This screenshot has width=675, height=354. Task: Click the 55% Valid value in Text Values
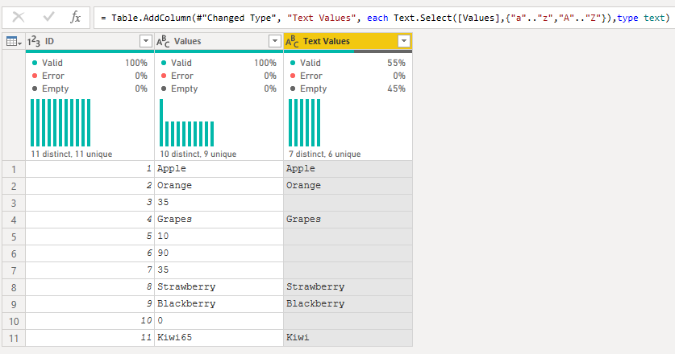[x=396, y=63]
